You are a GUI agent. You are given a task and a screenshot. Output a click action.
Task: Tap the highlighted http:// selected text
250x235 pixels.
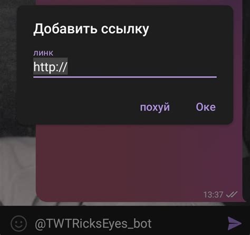(x=51, y=67)
